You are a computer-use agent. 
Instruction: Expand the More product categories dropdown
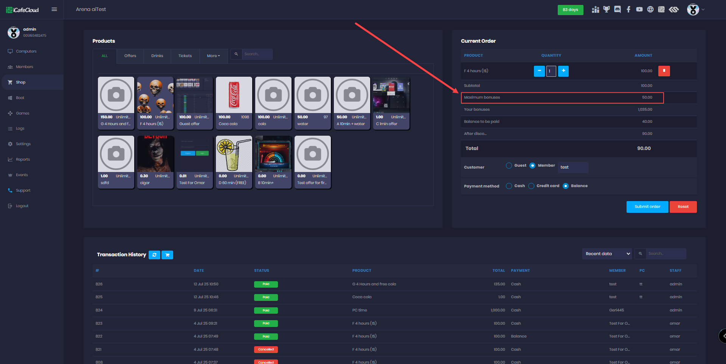[213, 56]
